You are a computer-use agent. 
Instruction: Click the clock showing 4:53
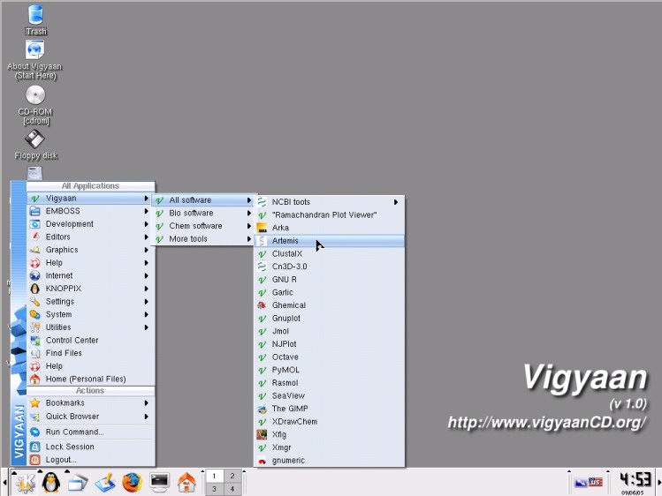click(x=635, y=480)
